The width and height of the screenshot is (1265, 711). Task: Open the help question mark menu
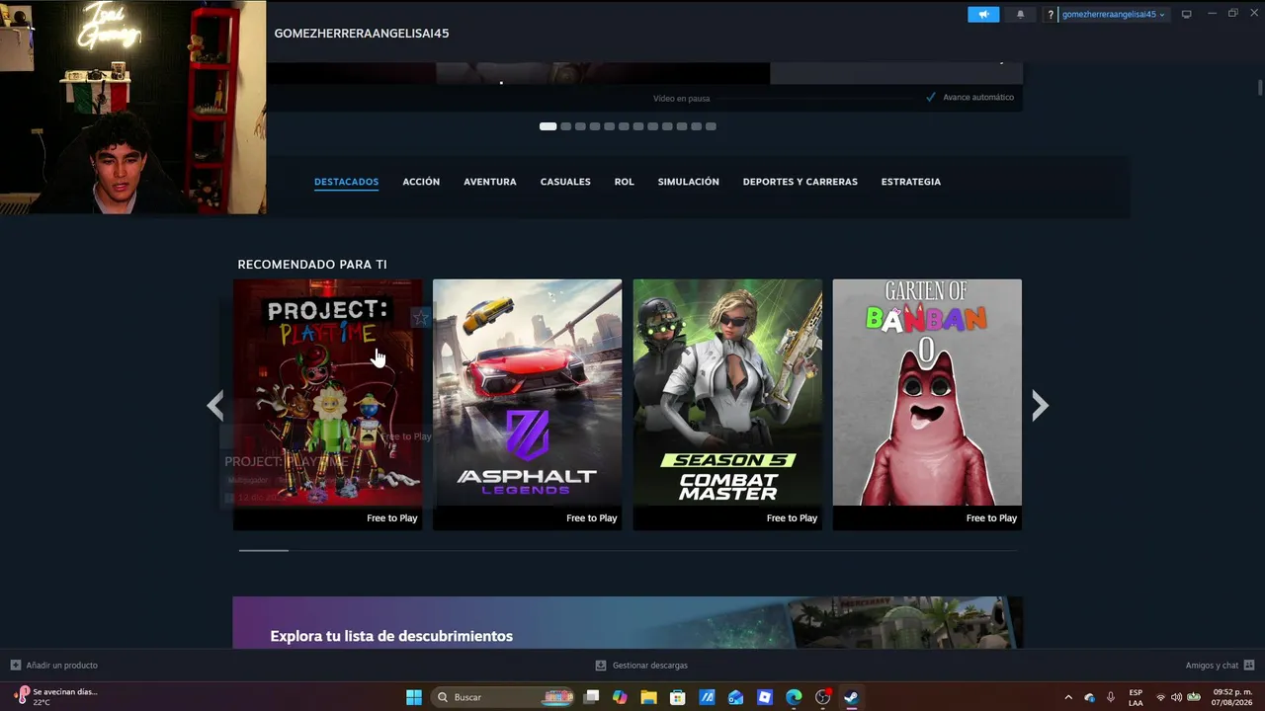tap(1051, 15)
